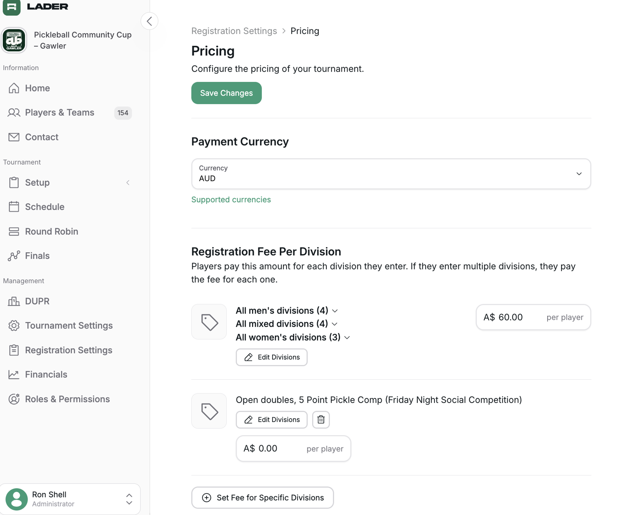Click the tag icon beside All men's divisions
The image size is (633, 515).
click(x=209, y=322)
